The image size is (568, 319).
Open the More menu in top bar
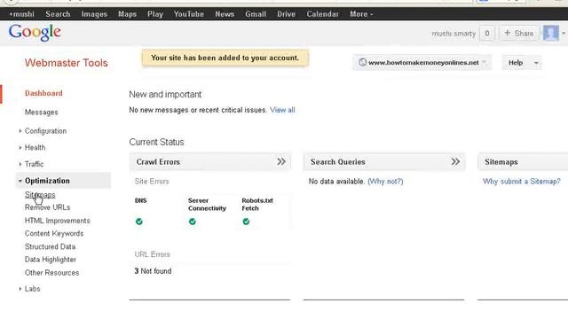click(361, 14)
